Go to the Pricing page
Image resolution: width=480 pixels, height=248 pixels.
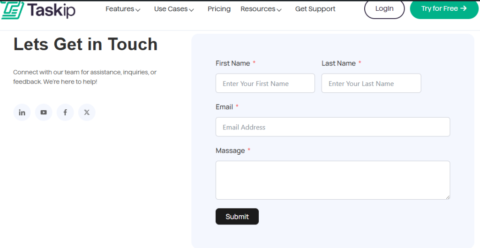click(x=219, y=9)
